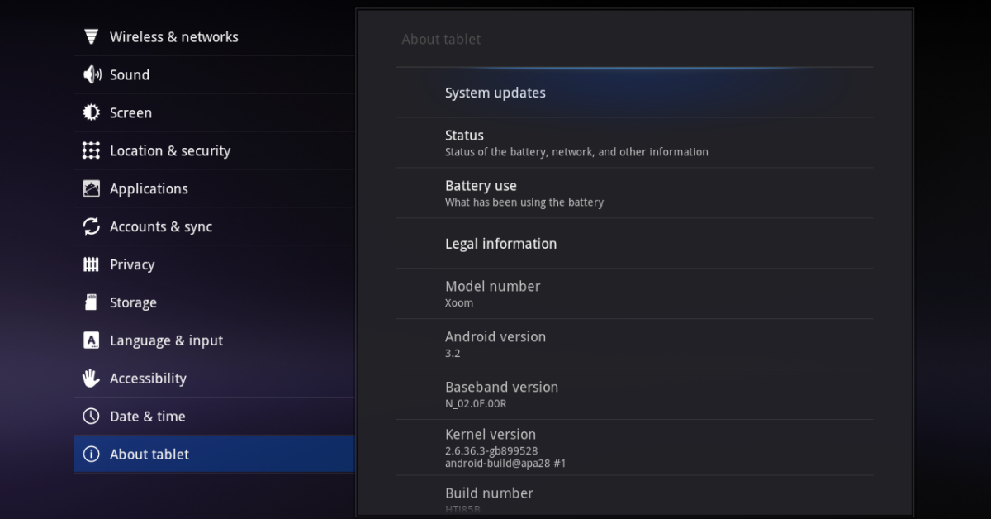991x519 pixels.
Task: Click the Language & input icon
Action: [x=91, y=340]
